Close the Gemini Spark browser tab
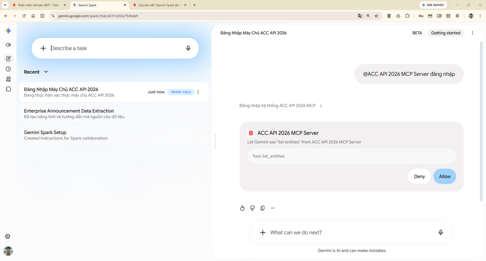486x261 pixels. 125,5
